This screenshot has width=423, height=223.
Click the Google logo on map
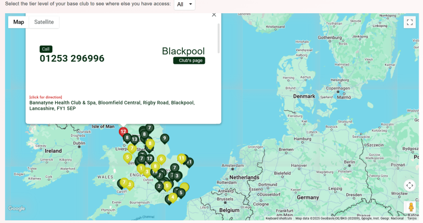(x=17, y=209)
